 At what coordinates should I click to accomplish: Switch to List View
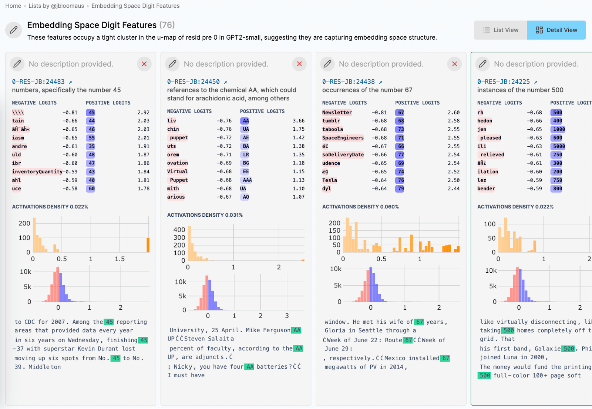501,30
